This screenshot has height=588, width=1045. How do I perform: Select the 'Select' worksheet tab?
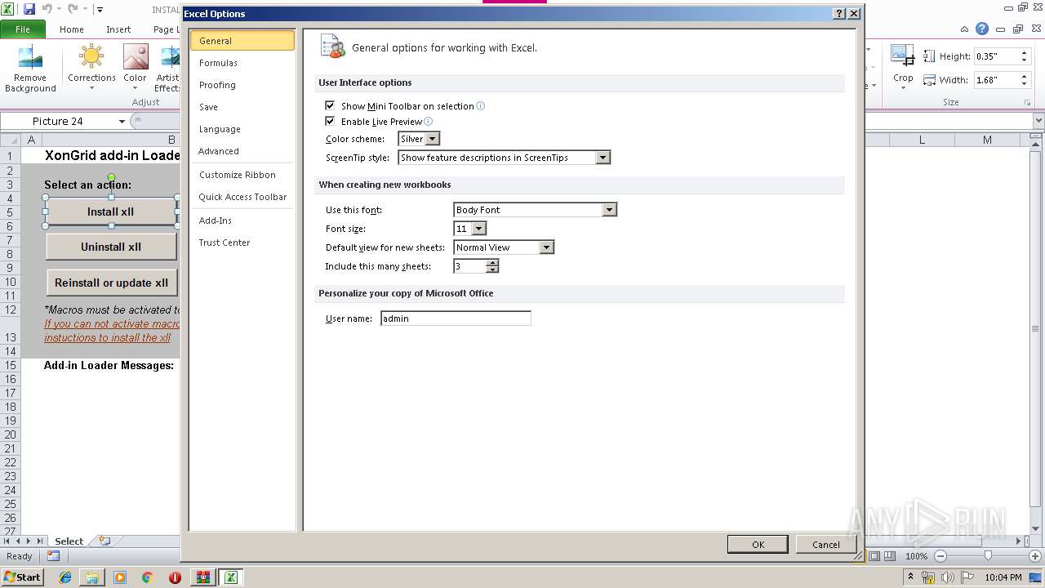point(69,541)
